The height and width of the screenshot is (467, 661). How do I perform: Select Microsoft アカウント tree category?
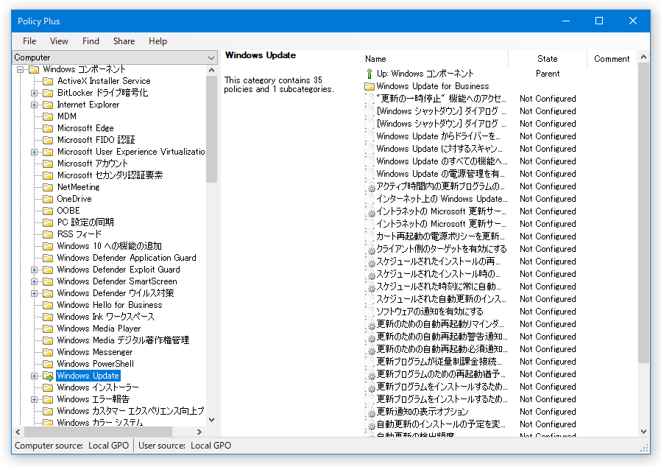93,164
